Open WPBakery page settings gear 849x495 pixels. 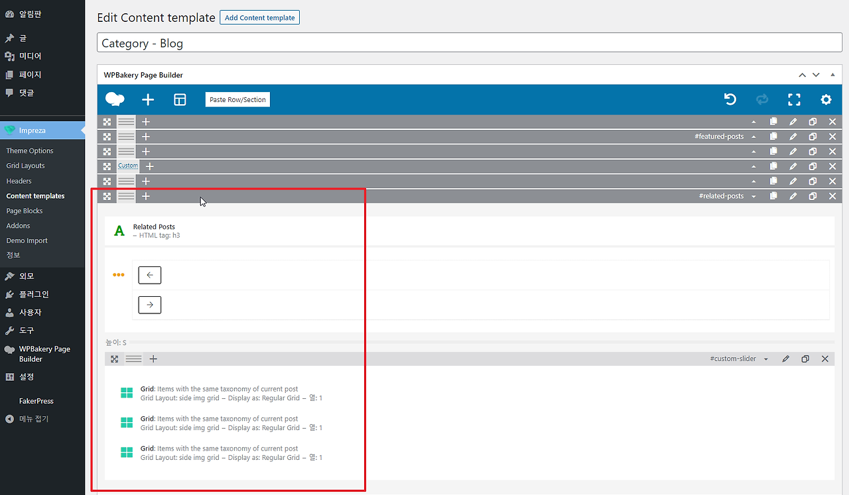tap(826, 99)
